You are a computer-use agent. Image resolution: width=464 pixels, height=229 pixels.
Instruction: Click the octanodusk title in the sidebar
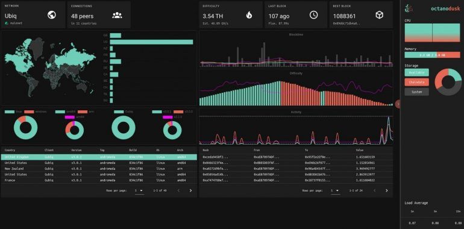(445, 8)
